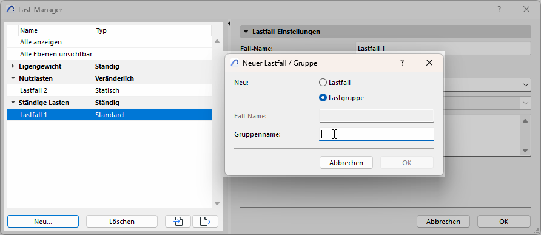
Task: Click the list scrollbar down arrow
Action: click(x=217, y=203)
